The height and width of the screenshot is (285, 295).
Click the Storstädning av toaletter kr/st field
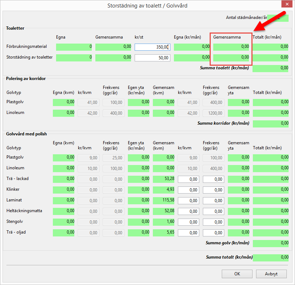(152, 57)
